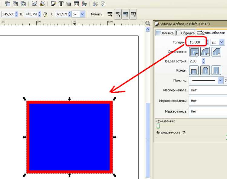This screenshot has width=227, height=179.
Task: Select the round cap ends style
Action: point(205,70)
